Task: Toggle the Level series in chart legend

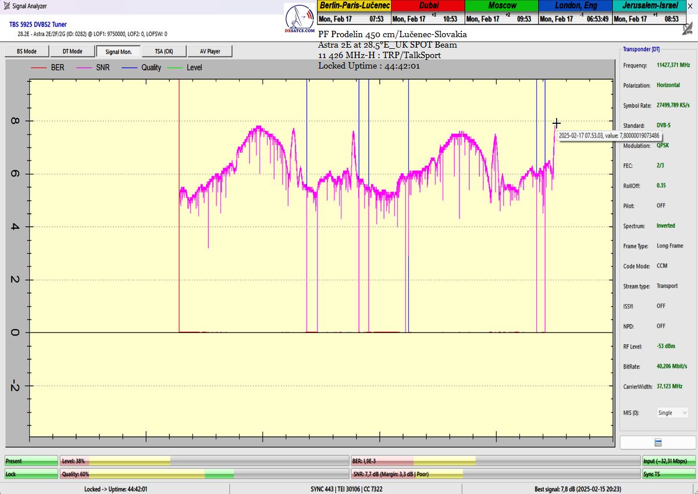Action: point(194,68)
